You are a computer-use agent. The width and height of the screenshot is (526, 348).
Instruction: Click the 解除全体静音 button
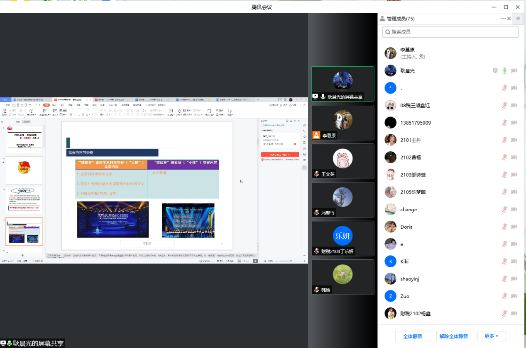(453, 336)
